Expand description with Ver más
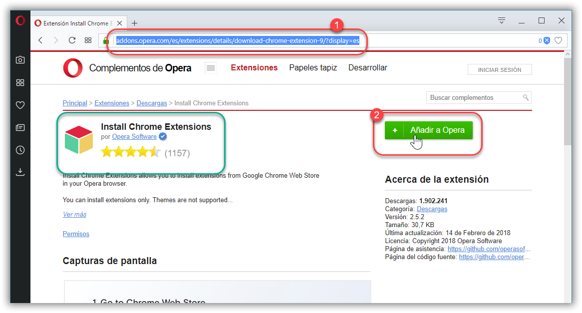The image size is (582, 313). (x=74, y=214)
